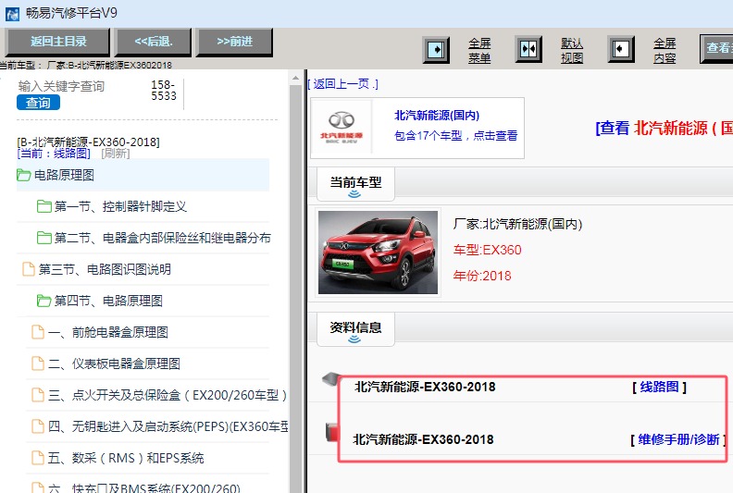Image resolution: width=733 pixels, height=493 pixels.
Task: Click the page icon beside 二、仪表板电器盒原理图
Action: click(38, 364)
